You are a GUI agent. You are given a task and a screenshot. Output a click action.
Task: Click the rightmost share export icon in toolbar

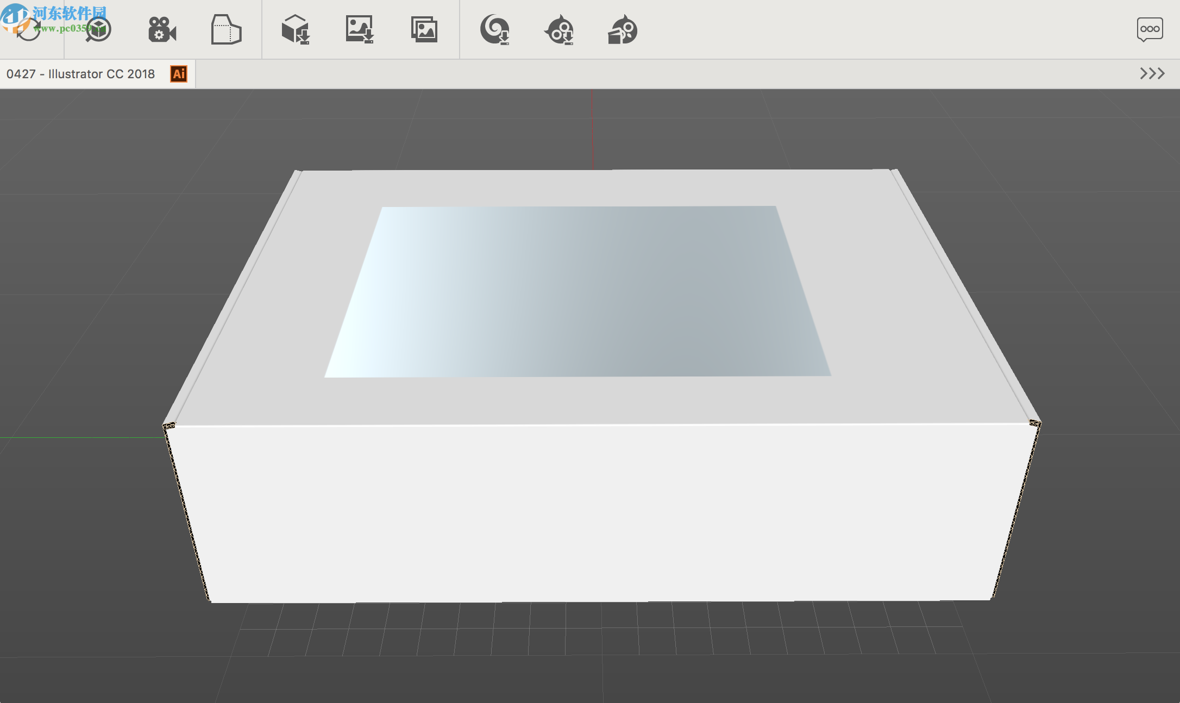click(x=623, y=30)
